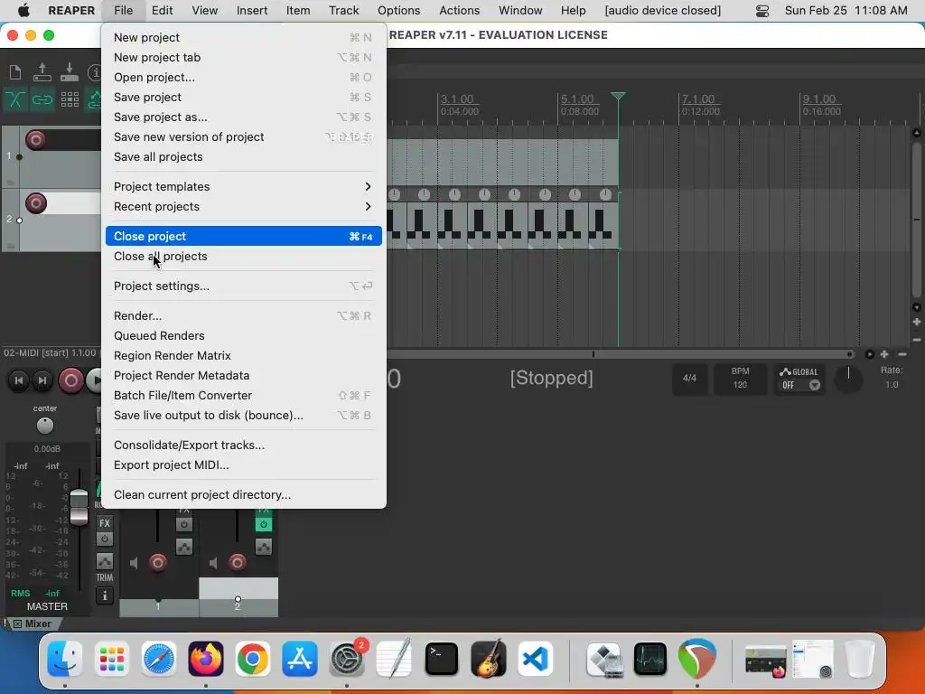
Task: Open the master track FX button
Action: (x=105, y=523)
